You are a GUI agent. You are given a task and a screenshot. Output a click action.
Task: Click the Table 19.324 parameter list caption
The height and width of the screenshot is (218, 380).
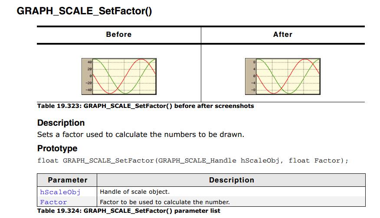[x=129, y=211]
